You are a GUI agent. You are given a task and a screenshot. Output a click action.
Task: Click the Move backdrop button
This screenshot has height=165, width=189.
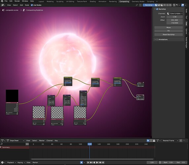pos(169,27)
